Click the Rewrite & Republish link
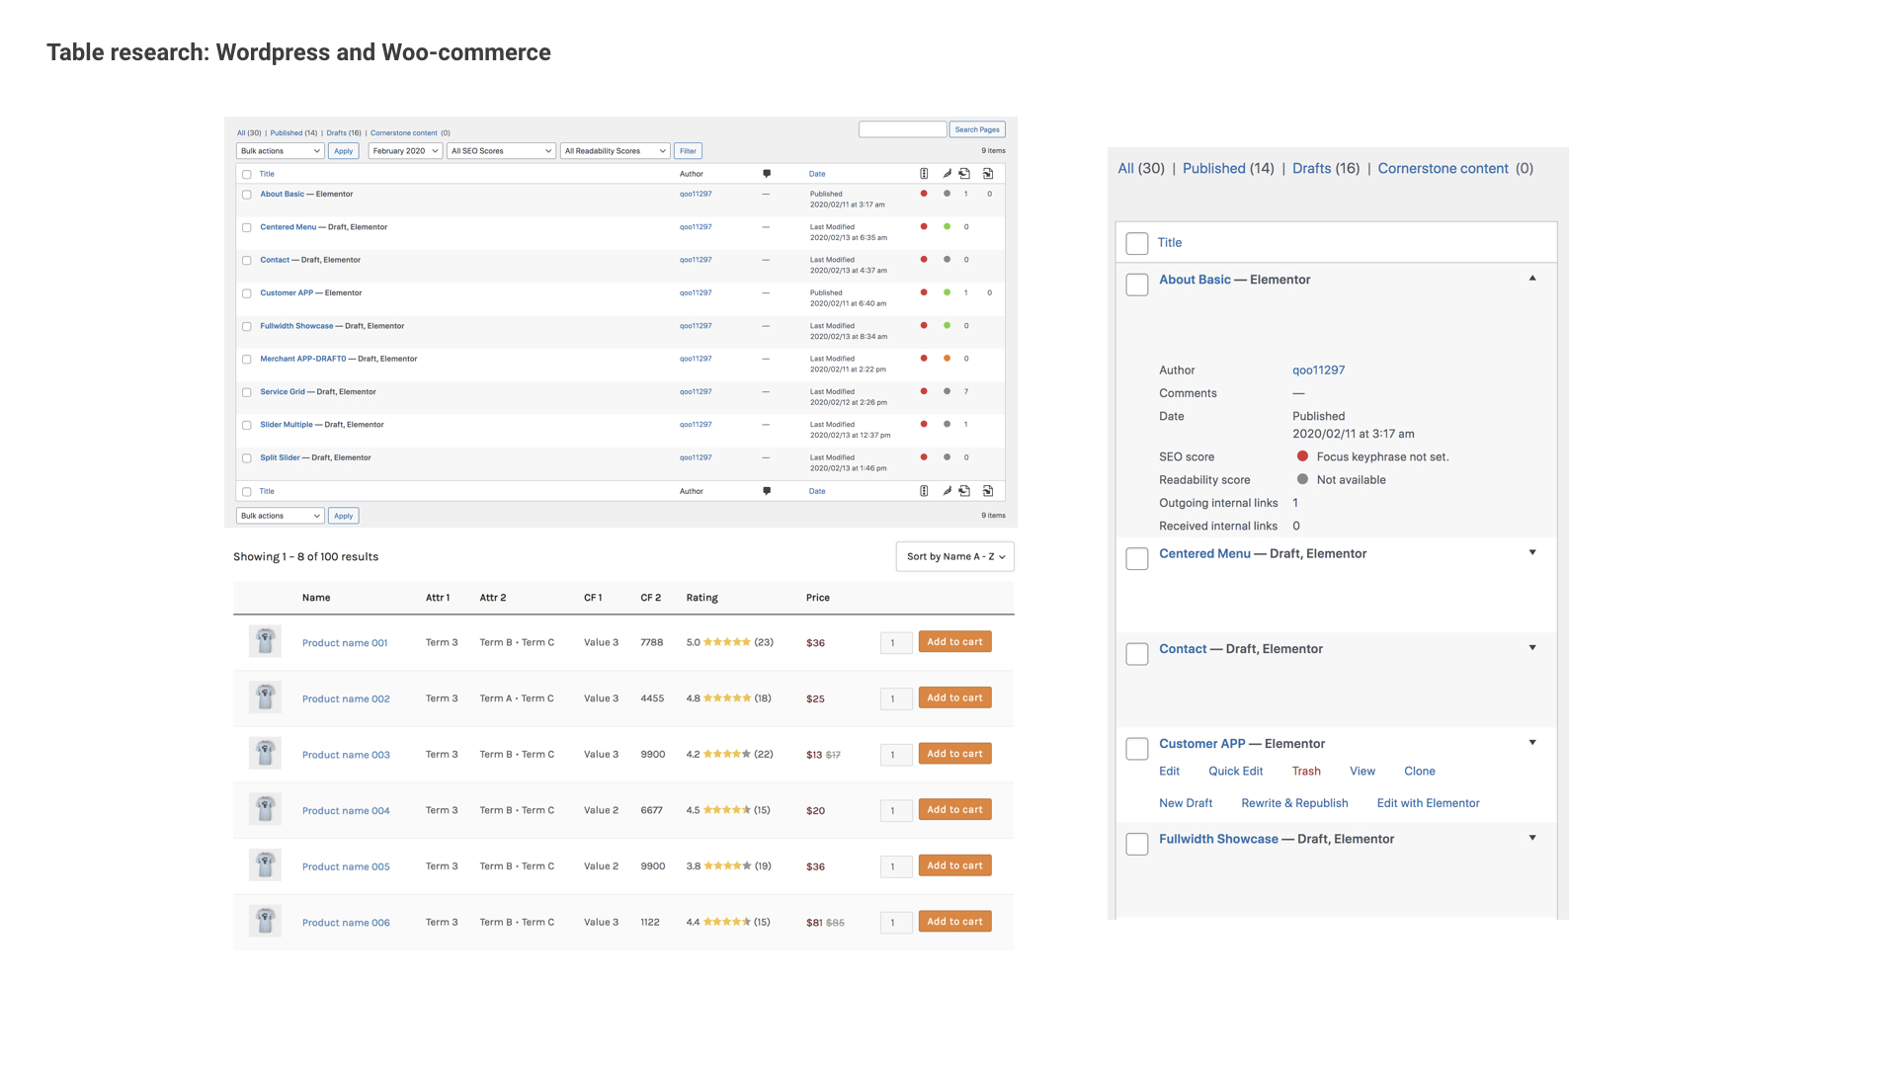1897x1067 pixels. click(1294, 802)
